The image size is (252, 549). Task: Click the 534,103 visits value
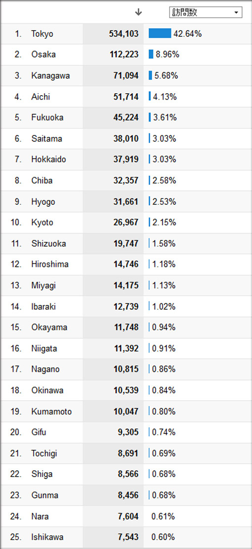[123, 34]
